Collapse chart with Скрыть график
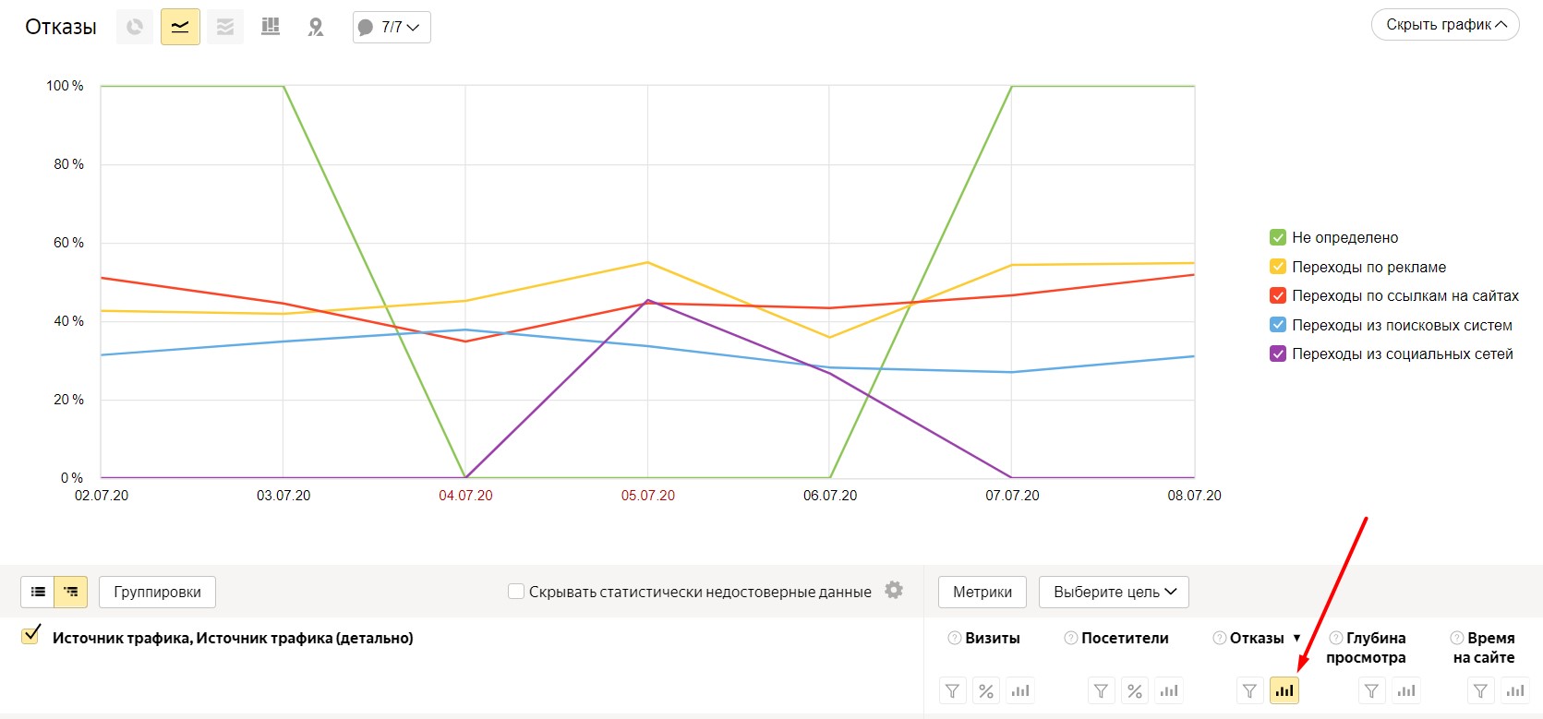 click(x=1444, y=25)
